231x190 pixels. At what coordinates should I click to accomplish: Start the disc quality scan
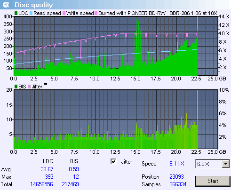tap(213, 181)
